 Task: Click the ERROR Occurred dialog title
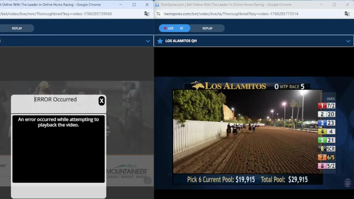click(x=55, y=99)
